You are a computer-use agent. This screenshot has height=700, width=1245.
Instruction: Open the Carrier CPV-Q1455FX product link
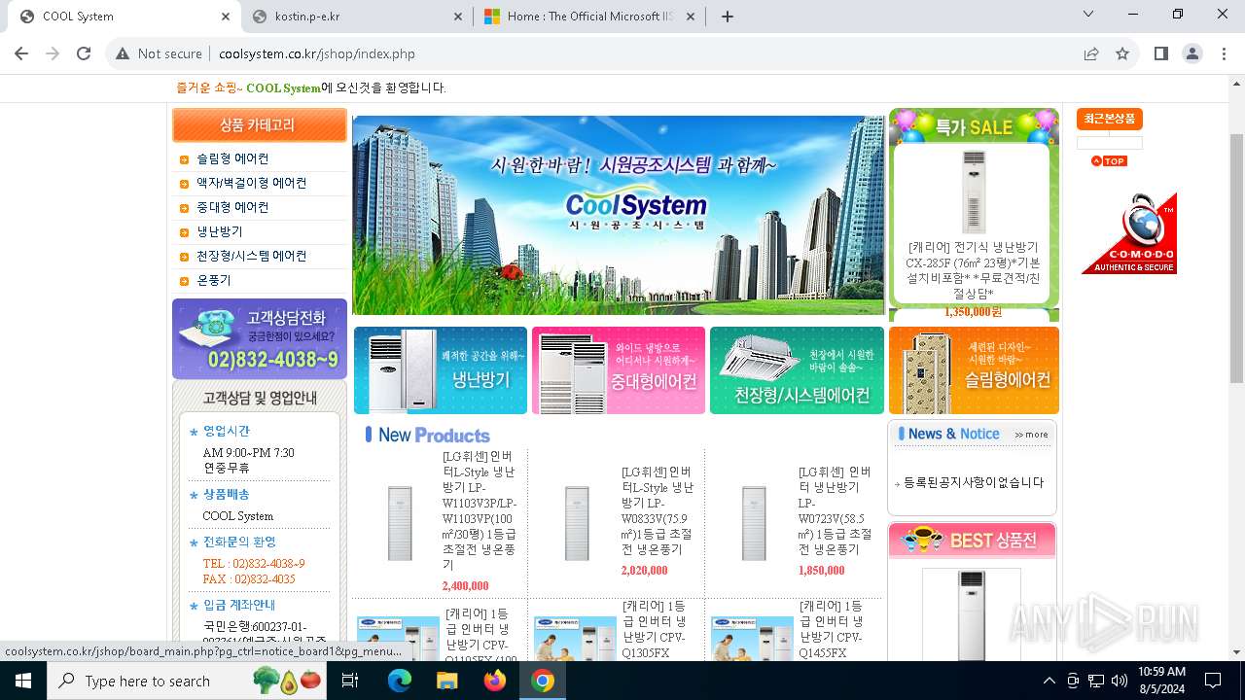click(x=832, y=629)
